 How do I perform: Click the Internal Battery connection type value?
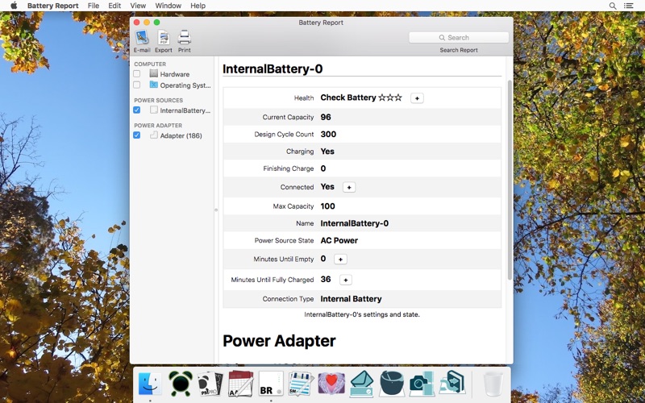pyautogui.click(x=351, y=299)
